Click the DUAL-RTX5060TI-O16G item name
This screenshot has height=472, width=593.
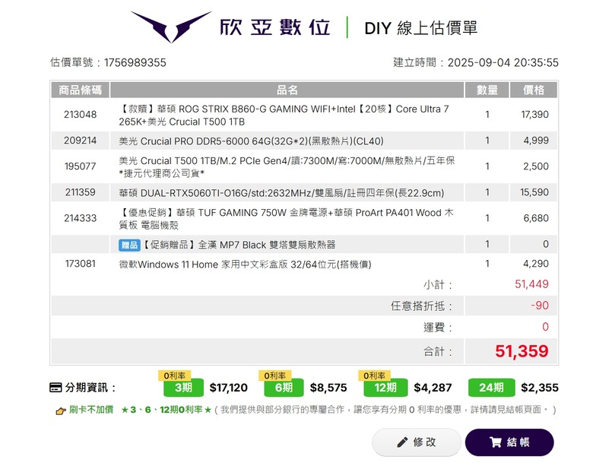point(281,193)
